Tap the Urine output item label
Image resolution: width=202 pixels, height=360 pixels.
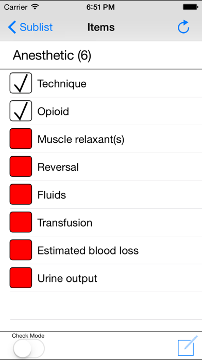tap(68, 278)
